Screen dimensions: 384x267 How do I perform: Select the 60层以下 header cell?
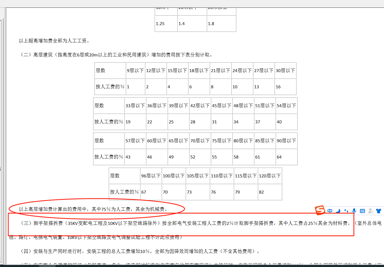(157, 141)
